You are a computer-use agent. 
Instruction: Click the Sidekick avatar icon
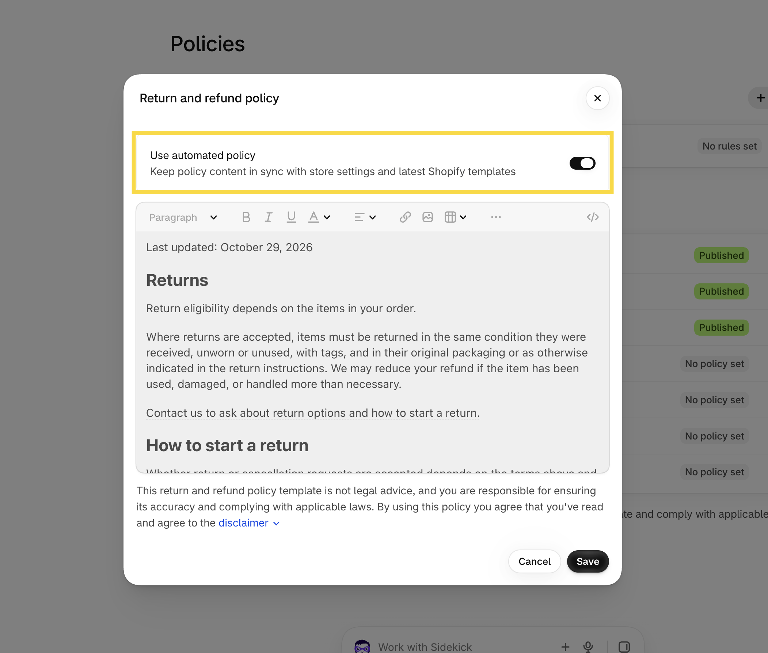click(362, 647)
